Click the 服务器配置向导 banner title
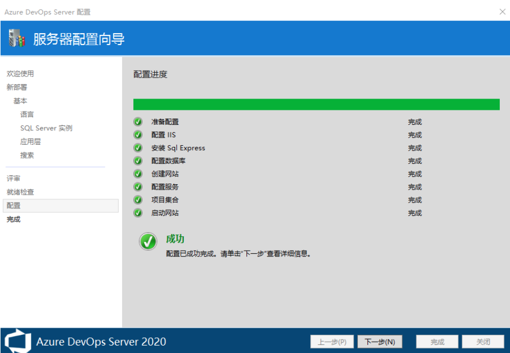 tap(79, 39)
